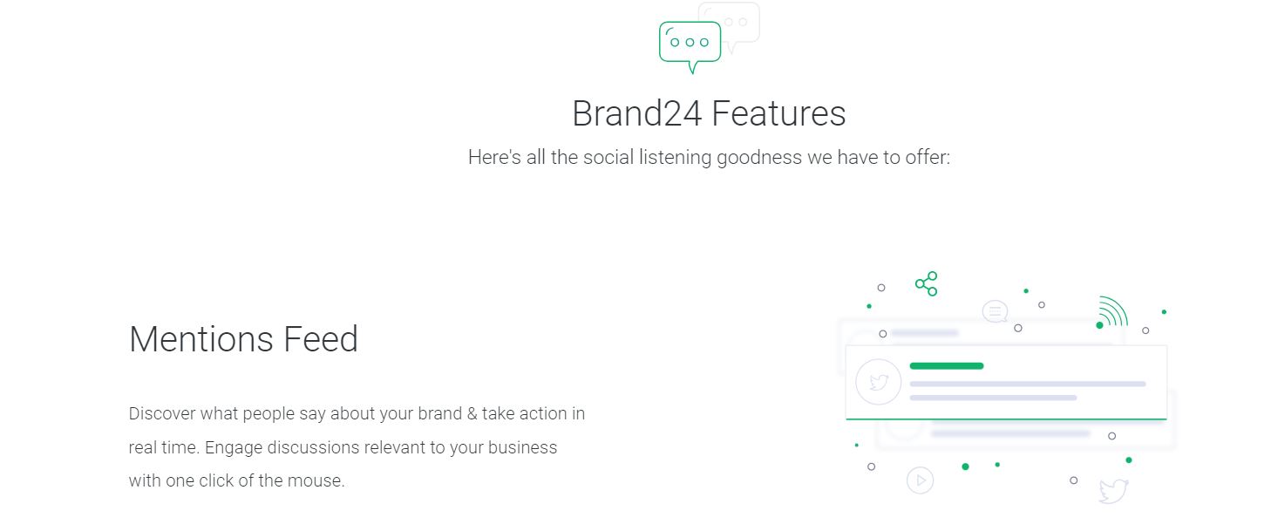
Task: Click the large green dot beside play icon
Action: [x=965, y=466]
